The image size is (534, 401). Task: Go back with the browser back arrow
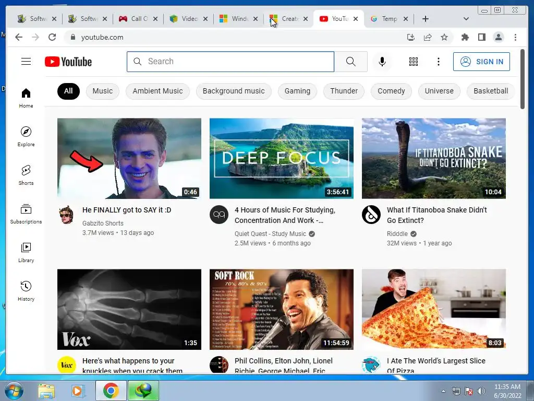[x=19, y=37]
